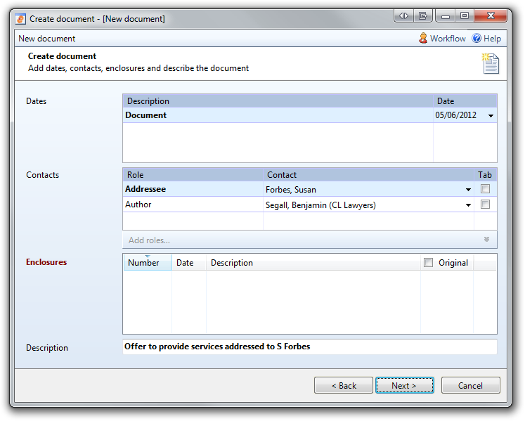This screenshot has width=525, height=421.
Task: Click the small icon in Add roles bar
Action: pos(486,239)
